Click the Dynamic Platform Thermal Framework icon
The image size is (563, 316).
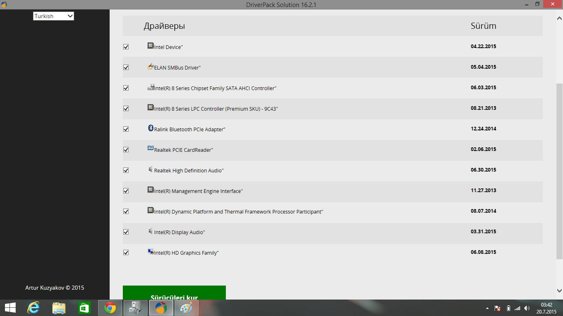150,210
